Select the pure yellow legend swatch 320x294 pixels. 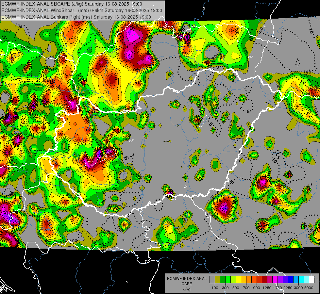[x=238, y=279]
